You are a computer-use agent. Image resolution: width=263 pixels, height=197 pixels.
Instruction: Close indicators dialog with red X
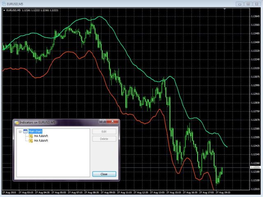112,122
